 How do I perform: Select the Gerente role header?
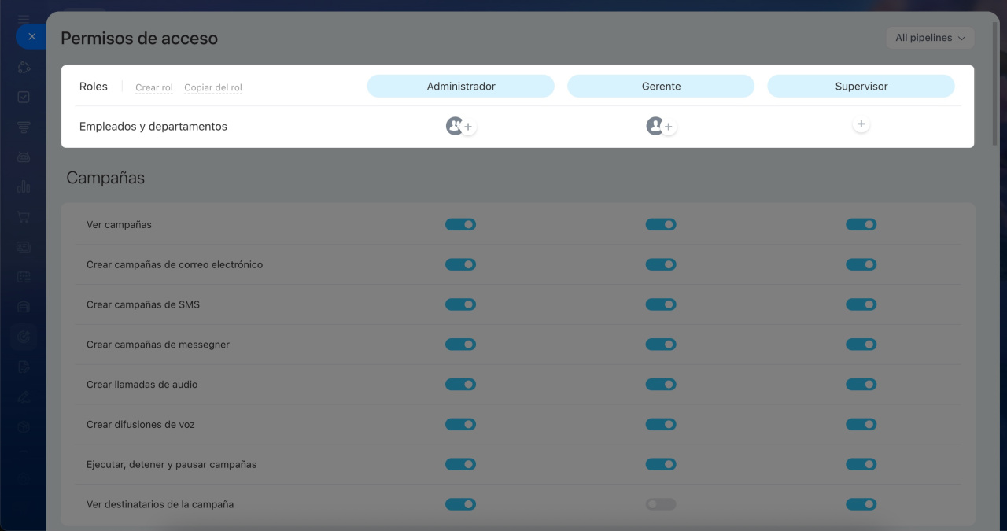coord(661,87)
